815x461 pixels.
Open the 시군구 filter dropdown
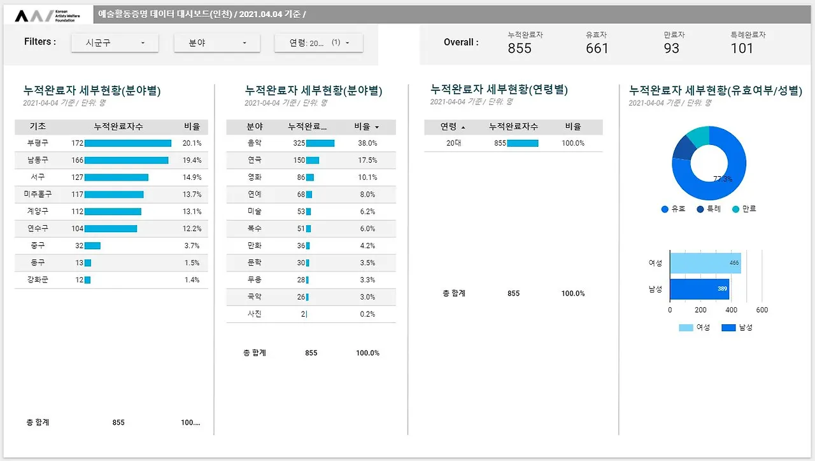(115, 43)
